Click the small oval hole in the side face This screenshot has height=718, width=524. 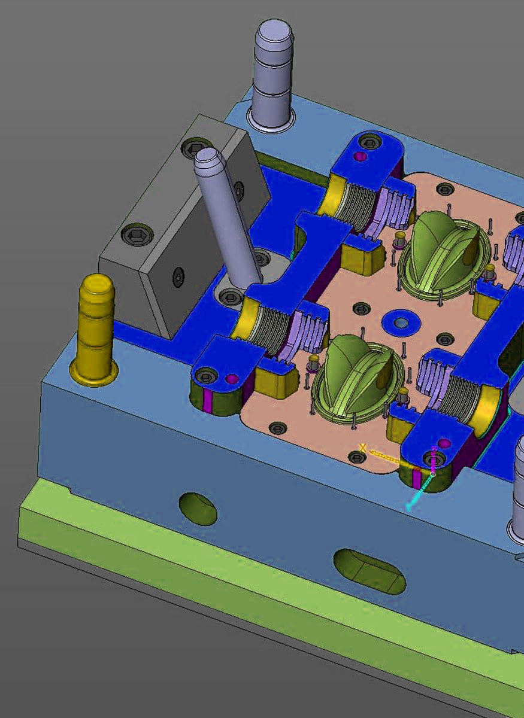(198, 509)
